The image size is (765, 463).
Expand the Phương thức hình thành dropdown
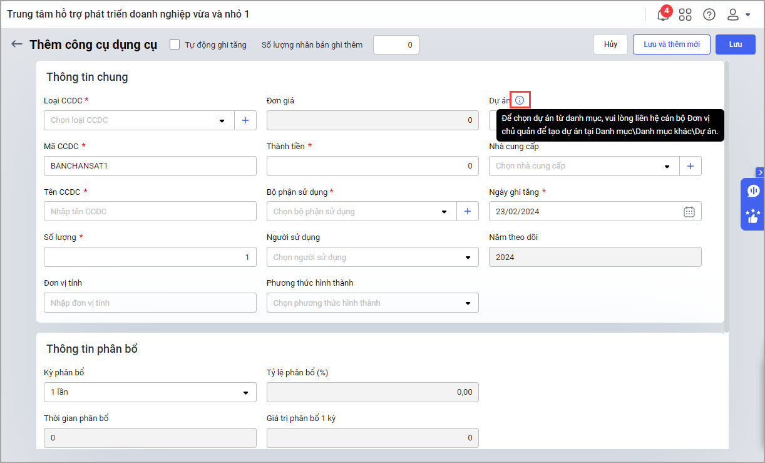click(468, 303)
